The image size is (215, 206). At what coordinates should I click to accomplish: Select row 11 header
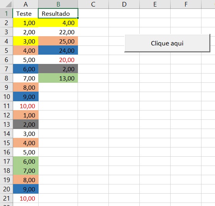pyautogui.click(x=6, y=106)
